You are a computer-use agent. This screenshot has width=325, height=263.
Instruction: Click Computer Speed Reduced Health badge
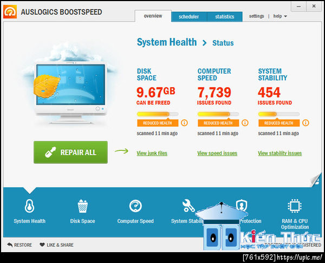click(218, 123)
